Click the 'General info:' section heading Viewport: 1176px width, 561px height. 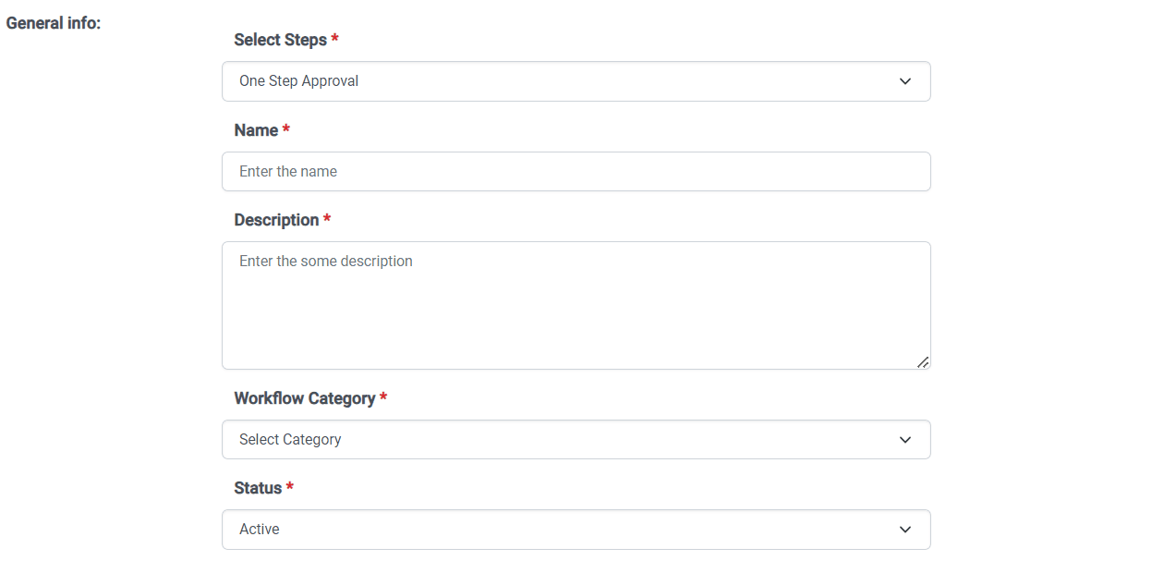coord(54,23)
